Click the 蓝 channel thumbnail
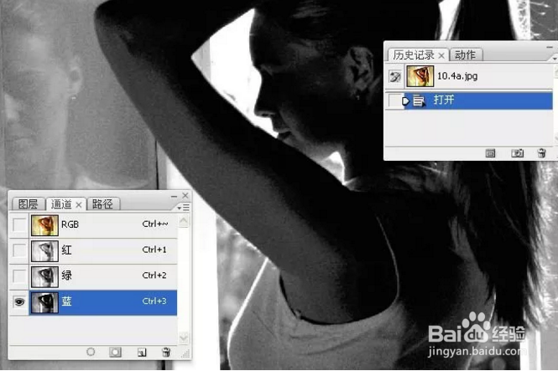This screenshot has height=371, width=558. [x=44, y=302]
